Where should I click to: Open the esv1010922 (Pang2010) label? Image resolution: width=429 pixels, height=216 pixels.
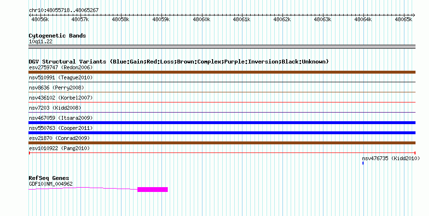point(59,148)
